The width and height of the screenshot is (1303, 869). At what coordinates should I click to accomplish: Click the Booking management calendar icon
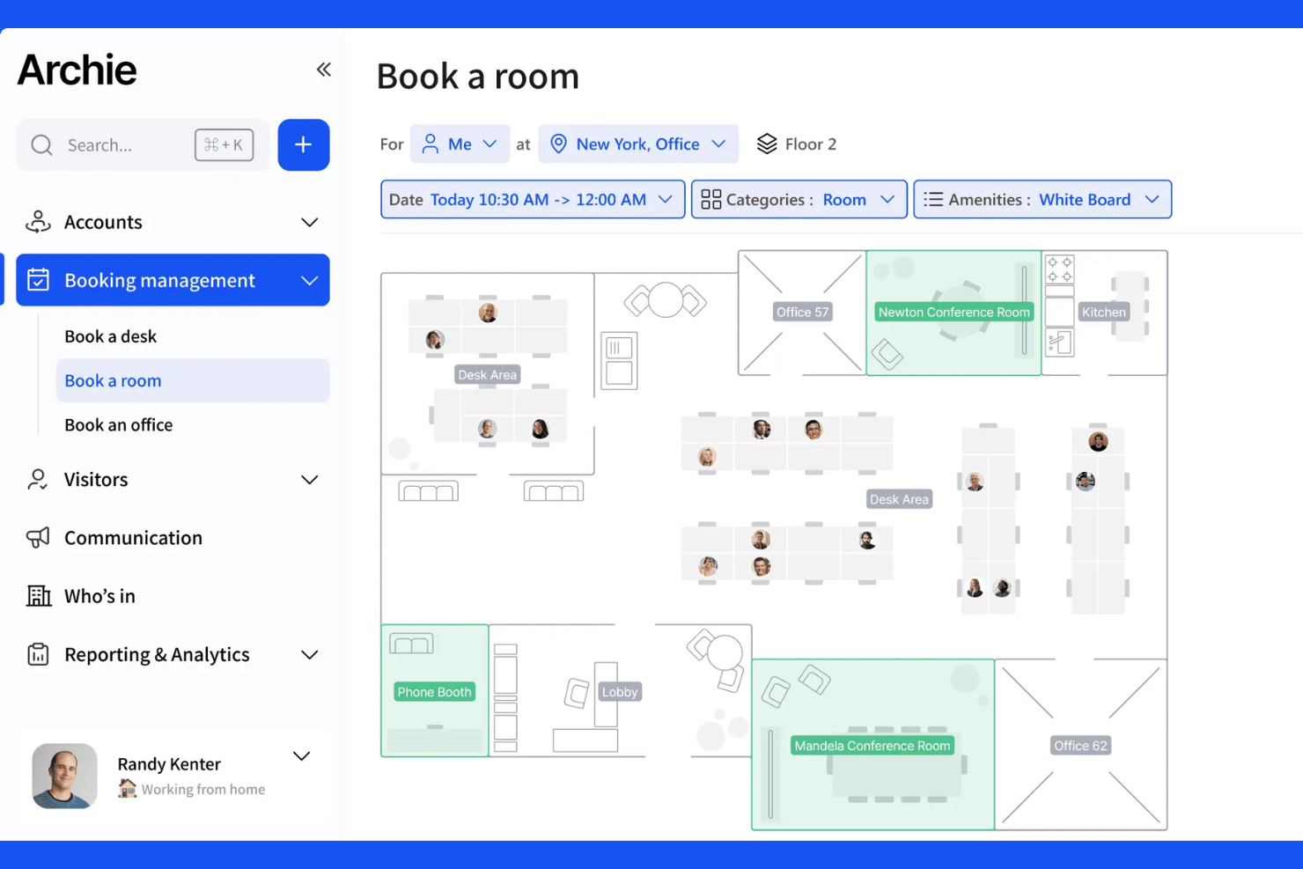[39, 280]
